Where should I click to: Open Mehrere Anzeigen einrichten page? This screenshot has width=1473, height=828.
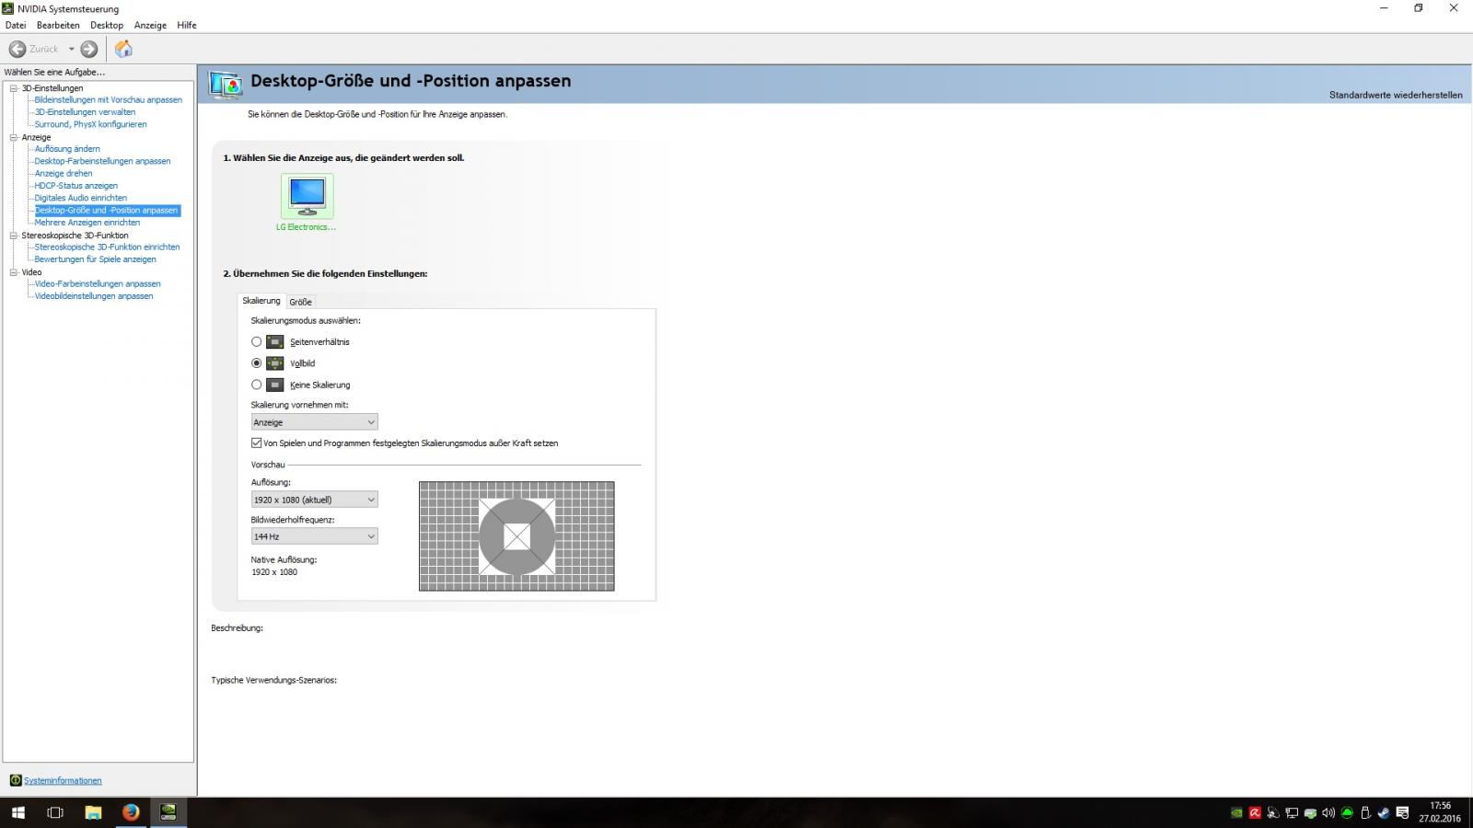pos(87,223)
